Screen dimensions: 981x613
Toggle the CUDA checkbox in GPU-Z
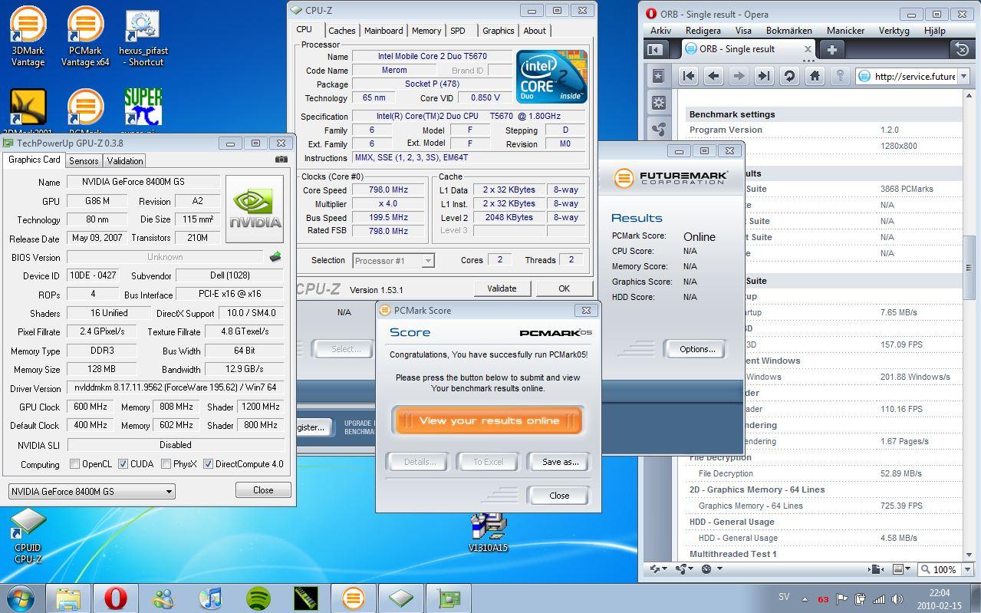(123, 463)
